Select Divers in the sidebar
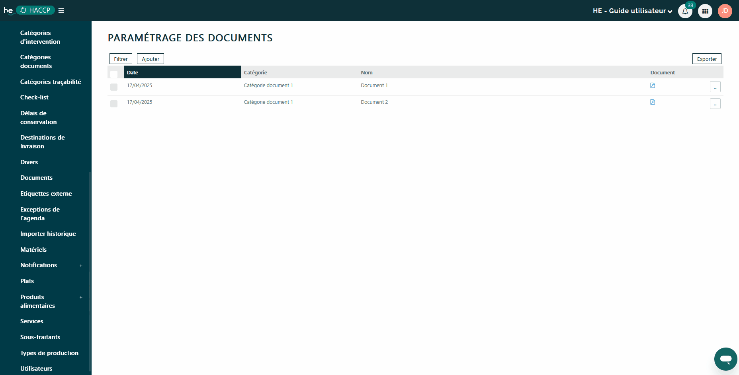739x375 pixels. click(x=29, y=162)
